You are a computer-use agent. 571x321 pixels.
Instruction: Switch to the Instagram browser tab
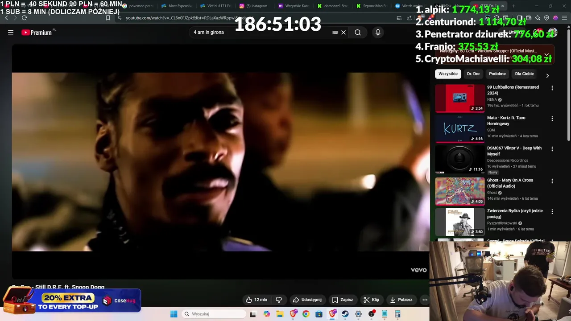point(254,6)
